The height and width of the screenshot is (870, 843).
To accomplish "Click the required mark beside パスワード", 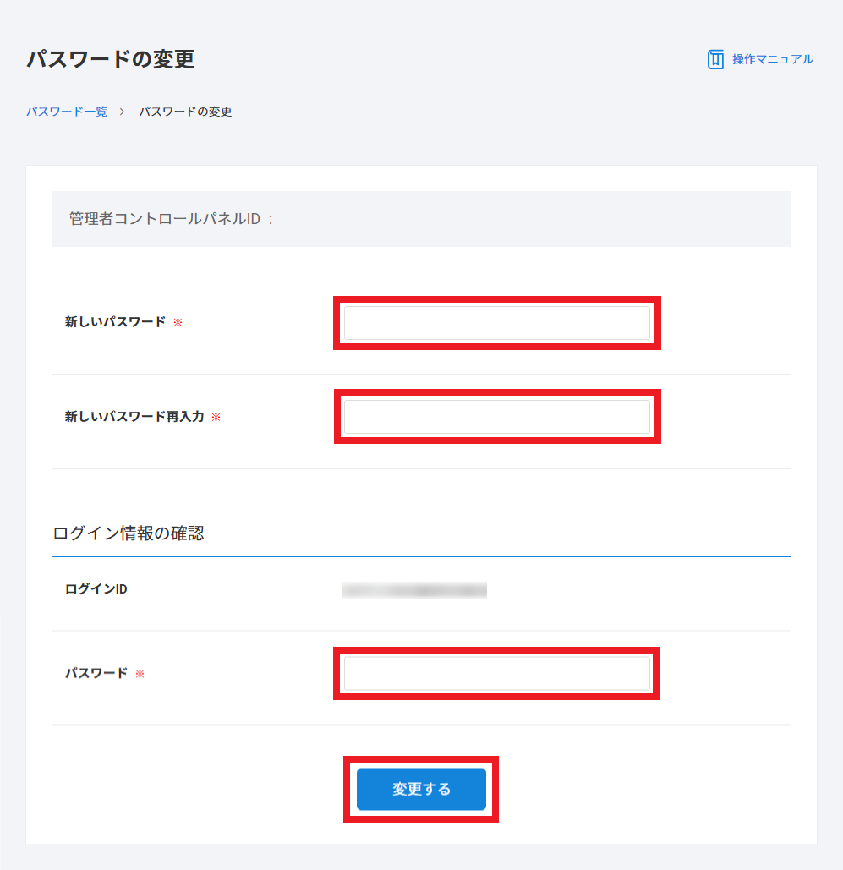I will [x=140, y=674].
